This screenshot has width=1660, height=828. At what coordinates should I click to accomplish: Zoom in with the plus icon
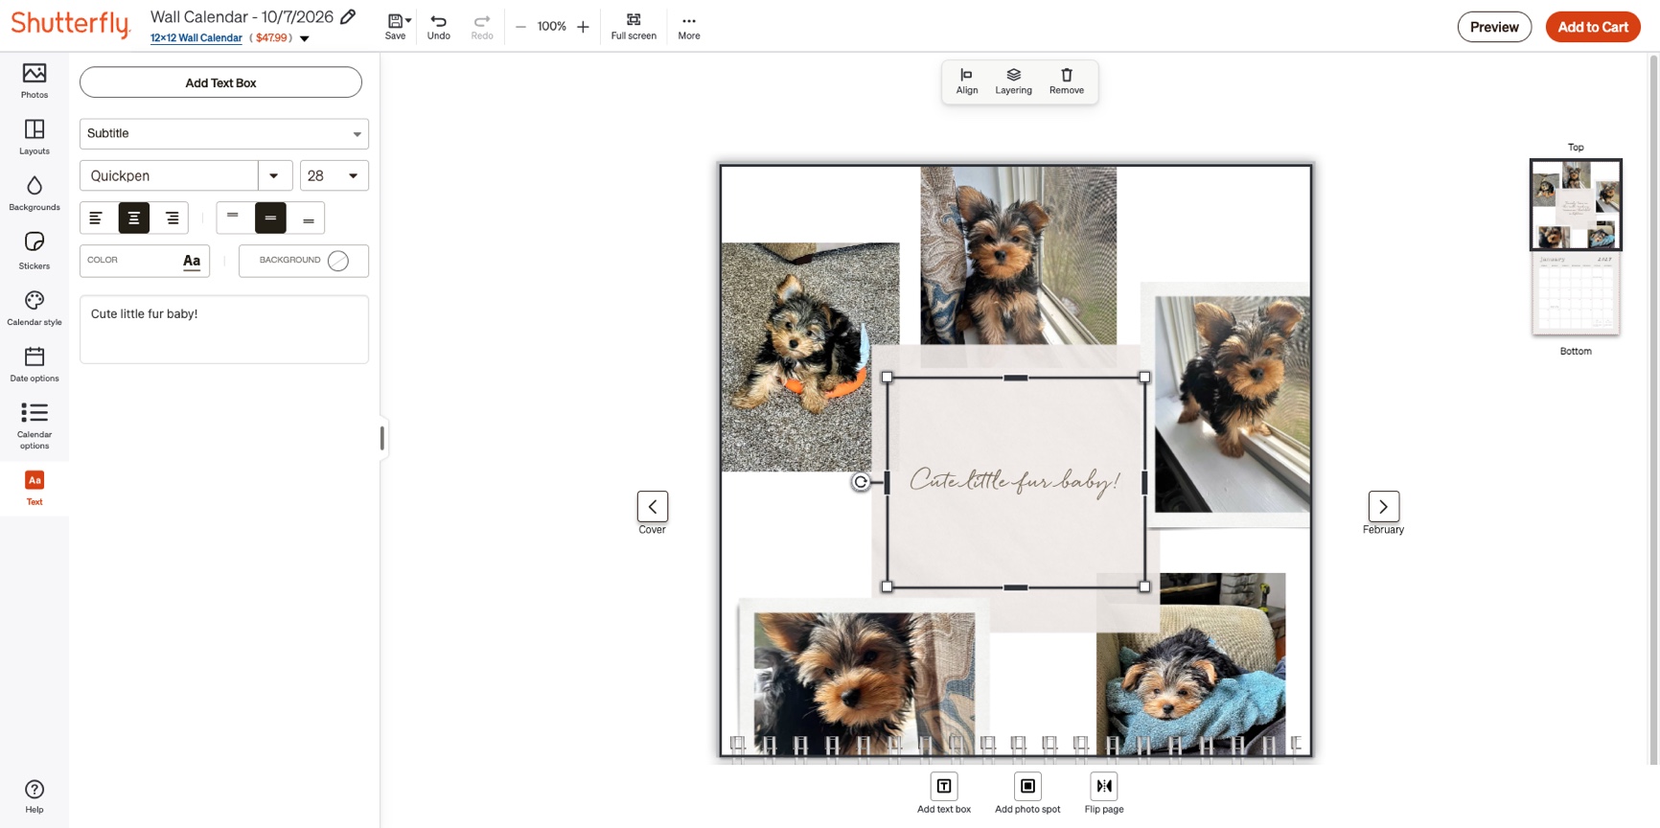point(583,27)
